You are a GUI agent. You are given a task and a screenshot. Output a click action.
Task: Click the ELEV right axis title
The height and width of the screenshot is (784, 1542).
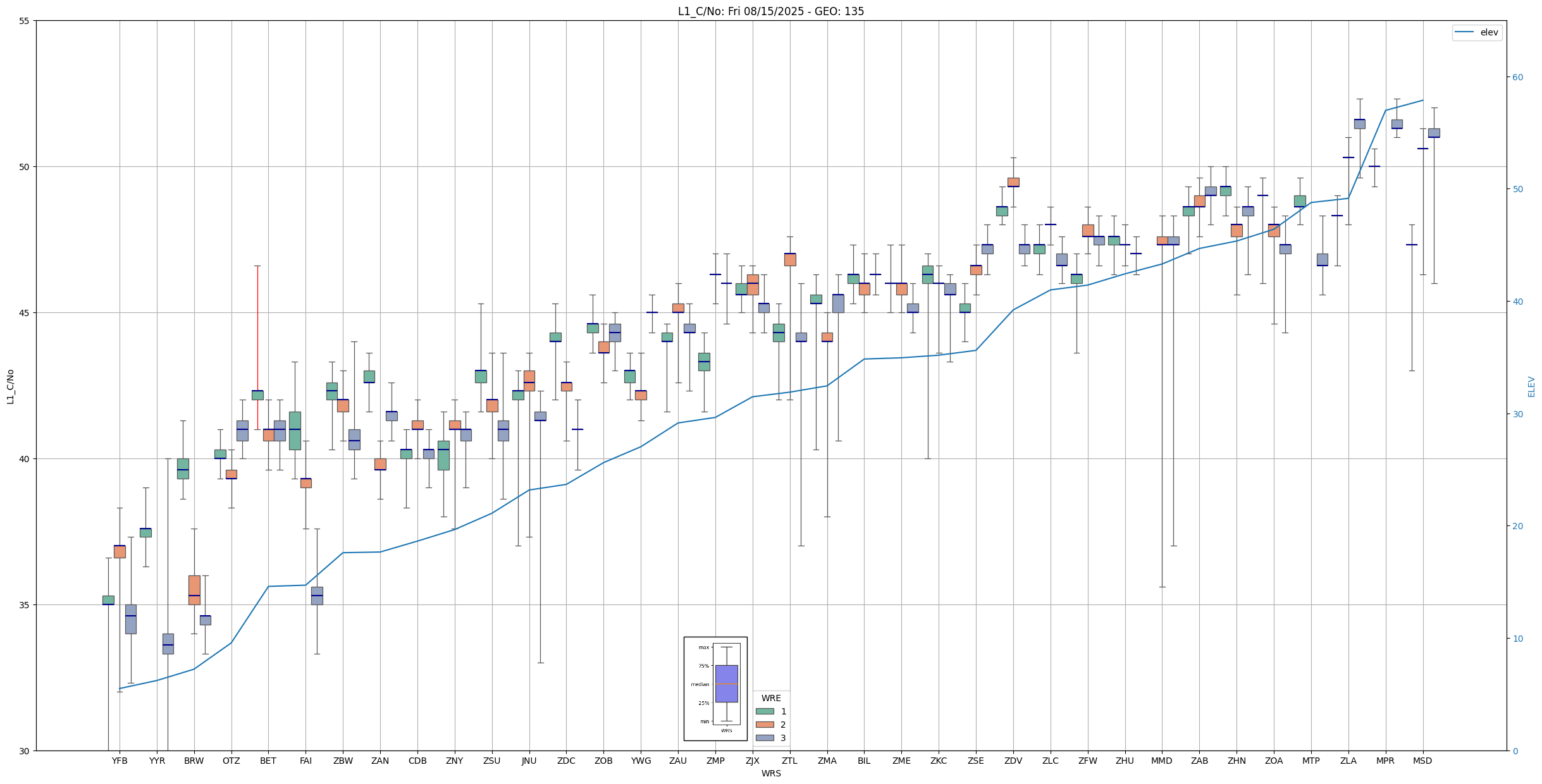tap(1531, 386)
